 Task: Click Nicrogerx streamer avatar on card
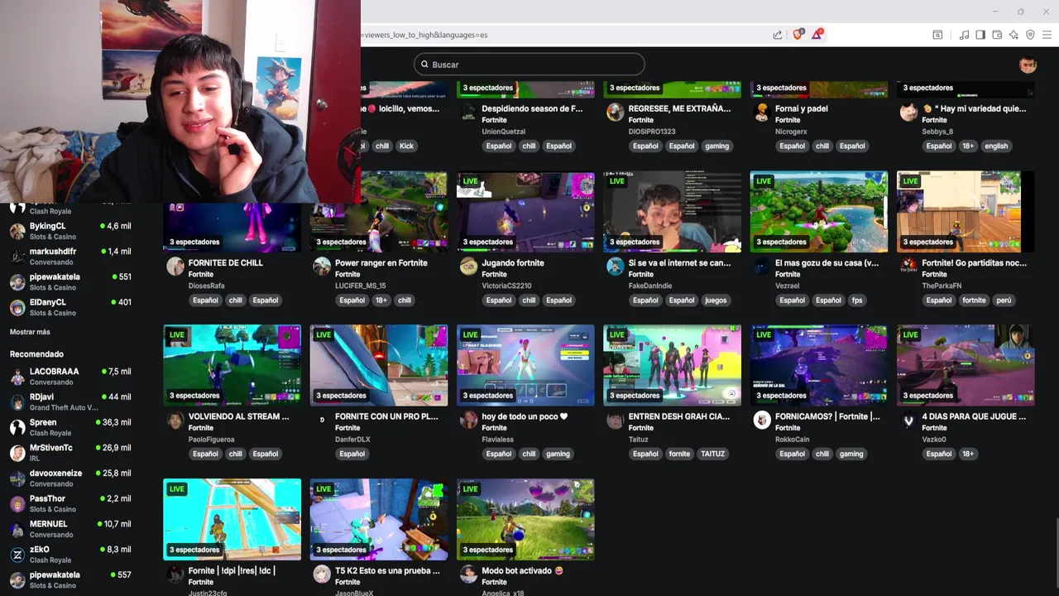(x=762, y=112)
